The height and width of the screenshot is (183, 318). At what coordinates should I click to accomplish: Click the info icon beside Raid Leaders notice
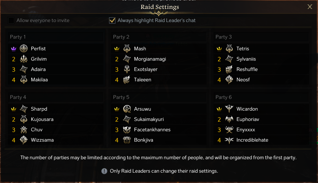[x=105, y=171]
